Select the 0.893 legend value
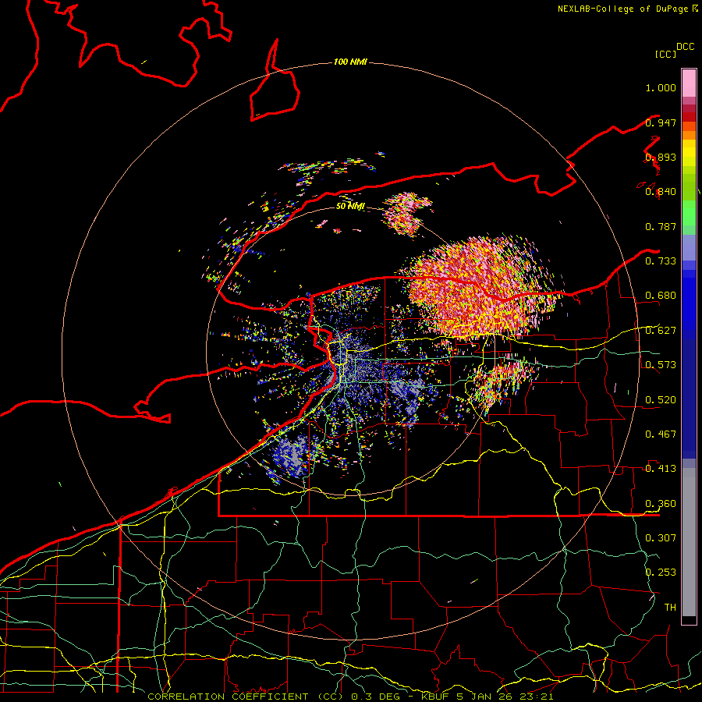Viewport: 702px width, 702px height. 661,157
